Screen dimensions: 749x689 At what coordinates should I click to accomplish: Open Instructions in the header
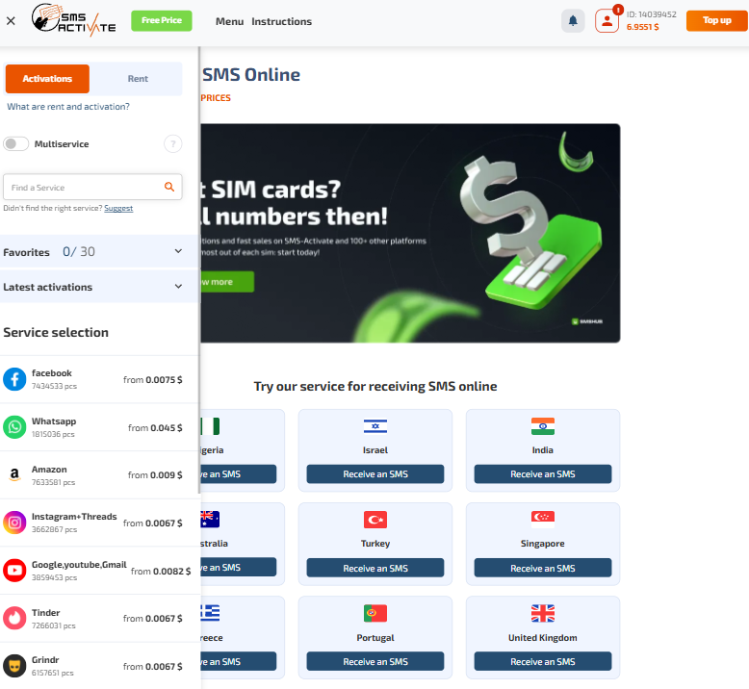pyautogui.click(x=281, y=21)
